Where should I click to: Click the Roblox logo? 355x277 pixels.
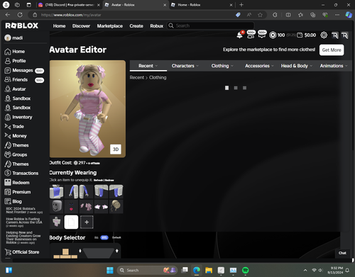(21, 26)
